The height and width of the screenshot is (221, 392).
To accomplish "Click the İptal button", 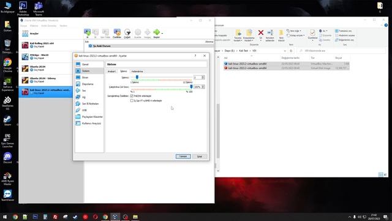I will (x=200, y=157).
